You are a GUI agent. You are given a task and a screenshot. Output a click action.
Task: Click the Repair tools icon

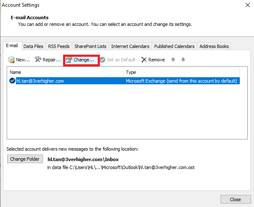38,59
